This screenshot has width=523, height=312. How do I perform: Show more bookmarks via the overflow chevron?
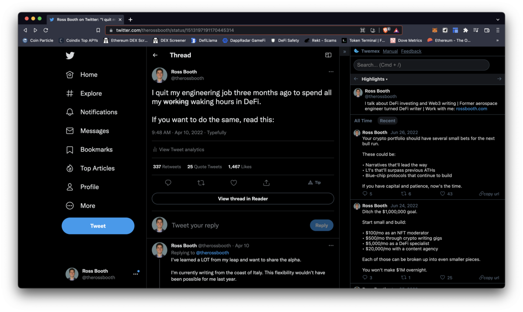pos(497,40)
